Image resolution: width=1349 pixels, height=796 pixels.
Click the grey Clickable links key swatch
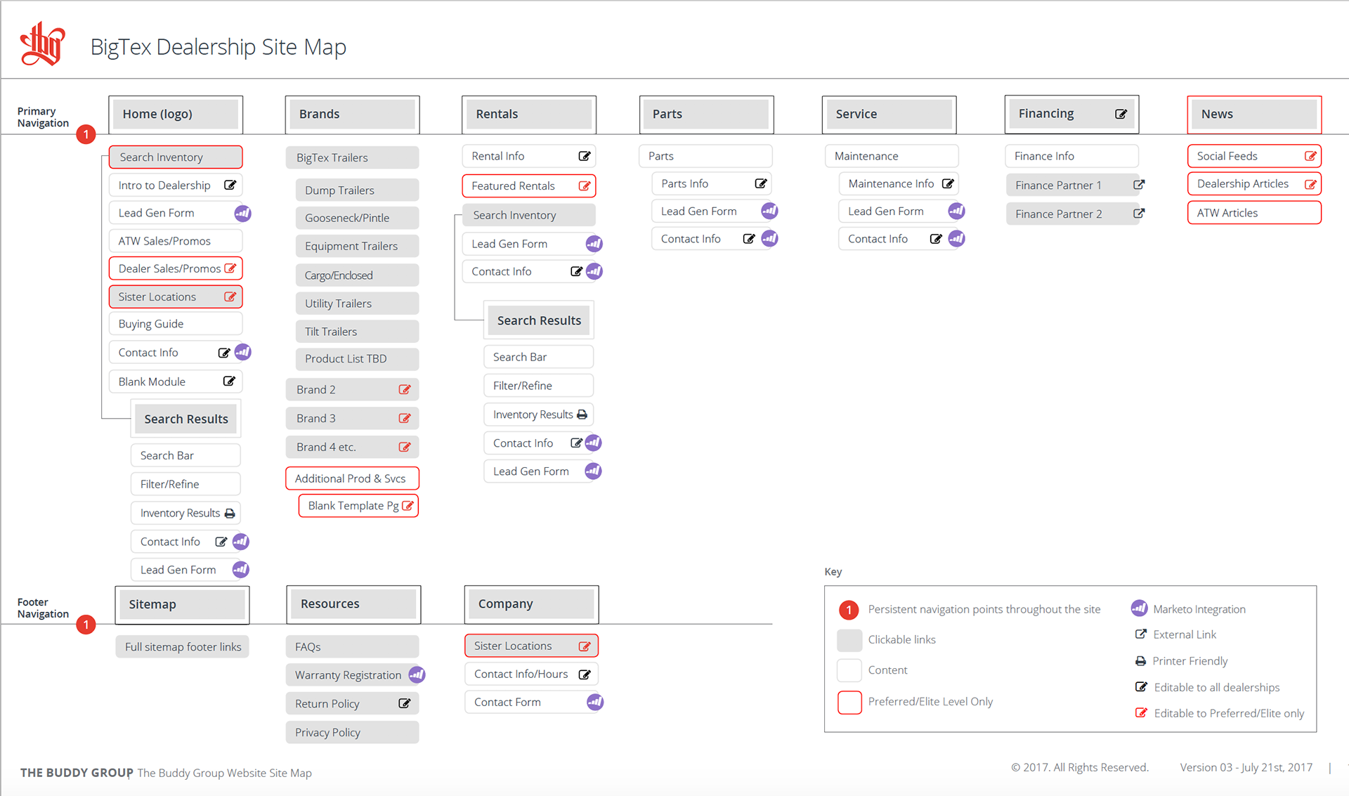coord(849,640)
